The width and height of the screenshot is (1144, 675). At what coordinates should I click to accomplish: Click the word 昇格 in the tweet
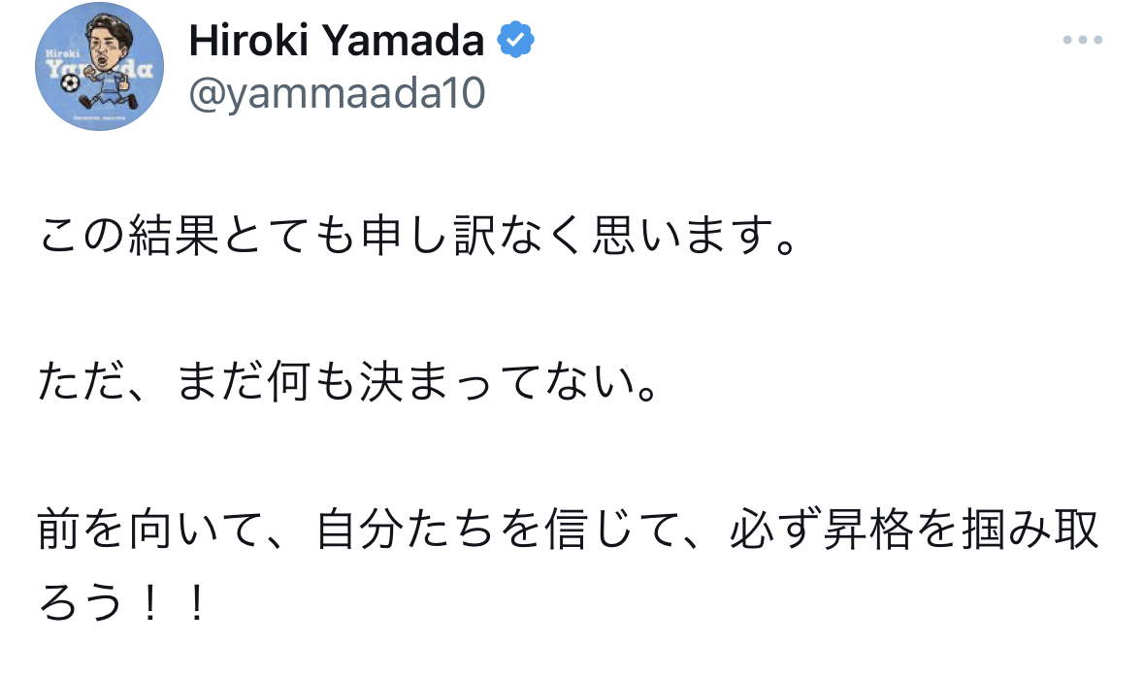tap(867, 530)
